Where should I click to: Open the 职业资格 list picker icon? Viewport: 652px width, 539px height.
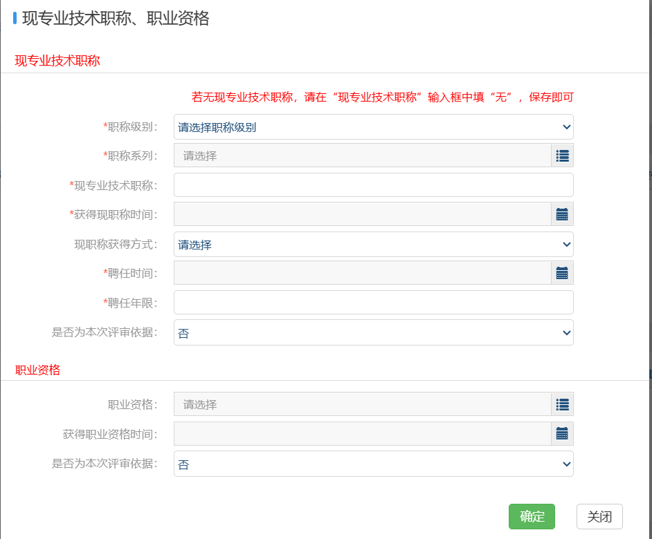pyautogui.click(x=562, y=404)
